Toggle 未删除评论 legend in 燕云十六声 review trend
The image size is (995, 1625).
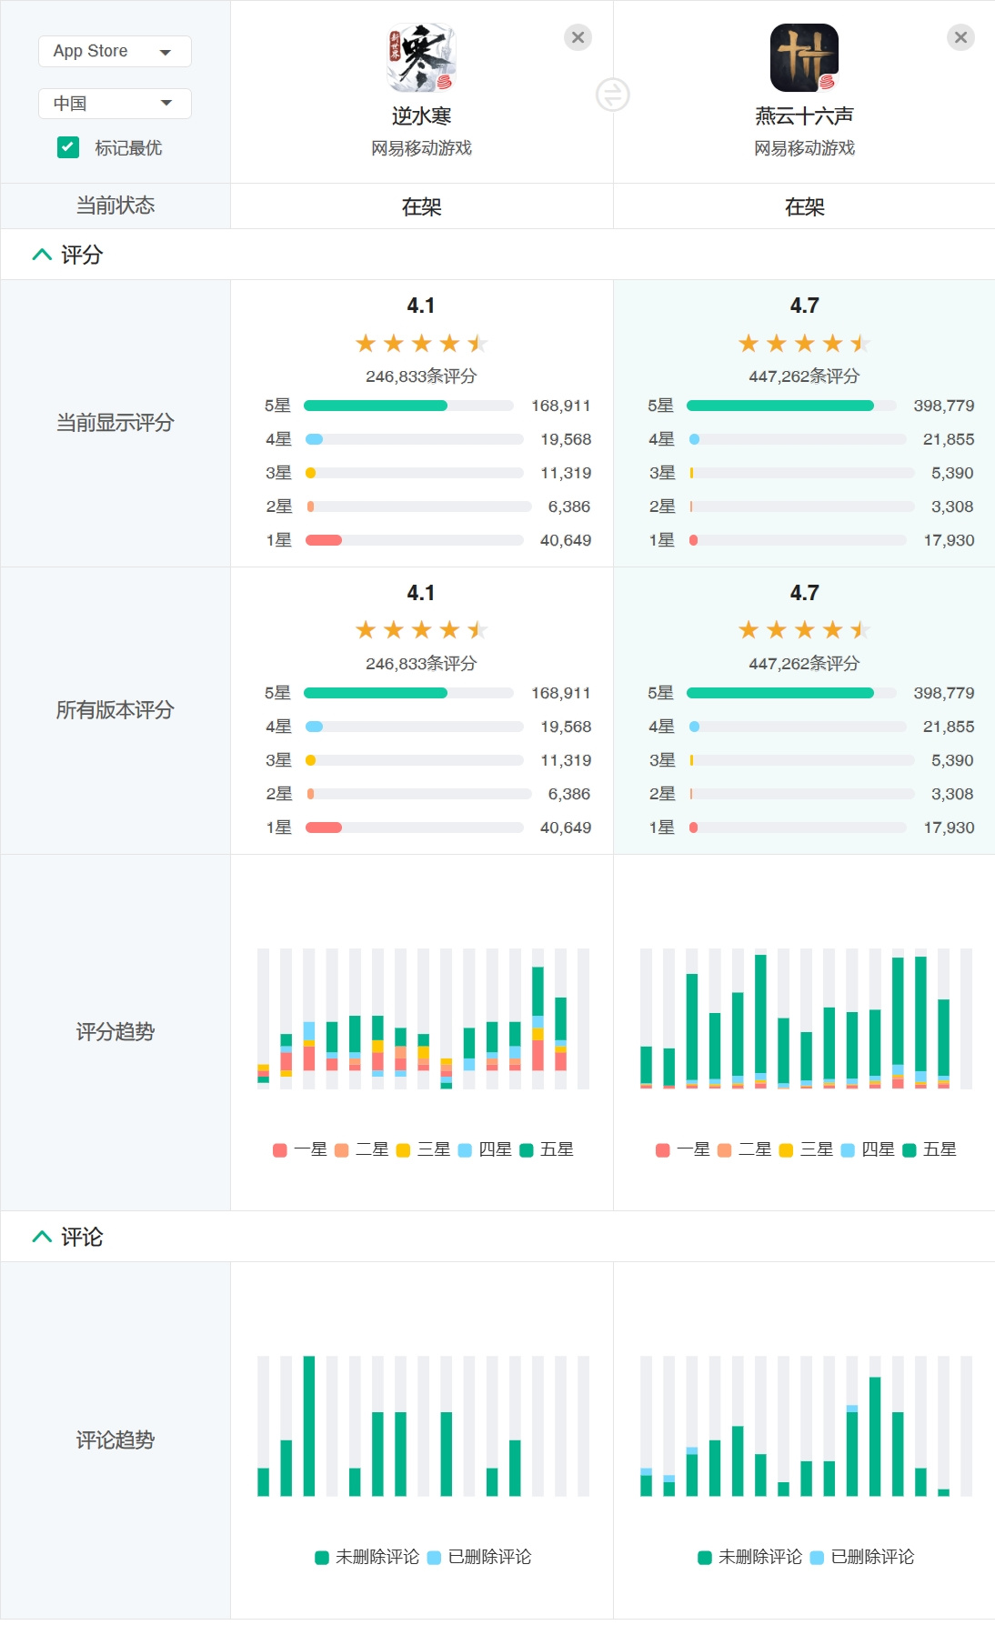[x=750, y=1557]
